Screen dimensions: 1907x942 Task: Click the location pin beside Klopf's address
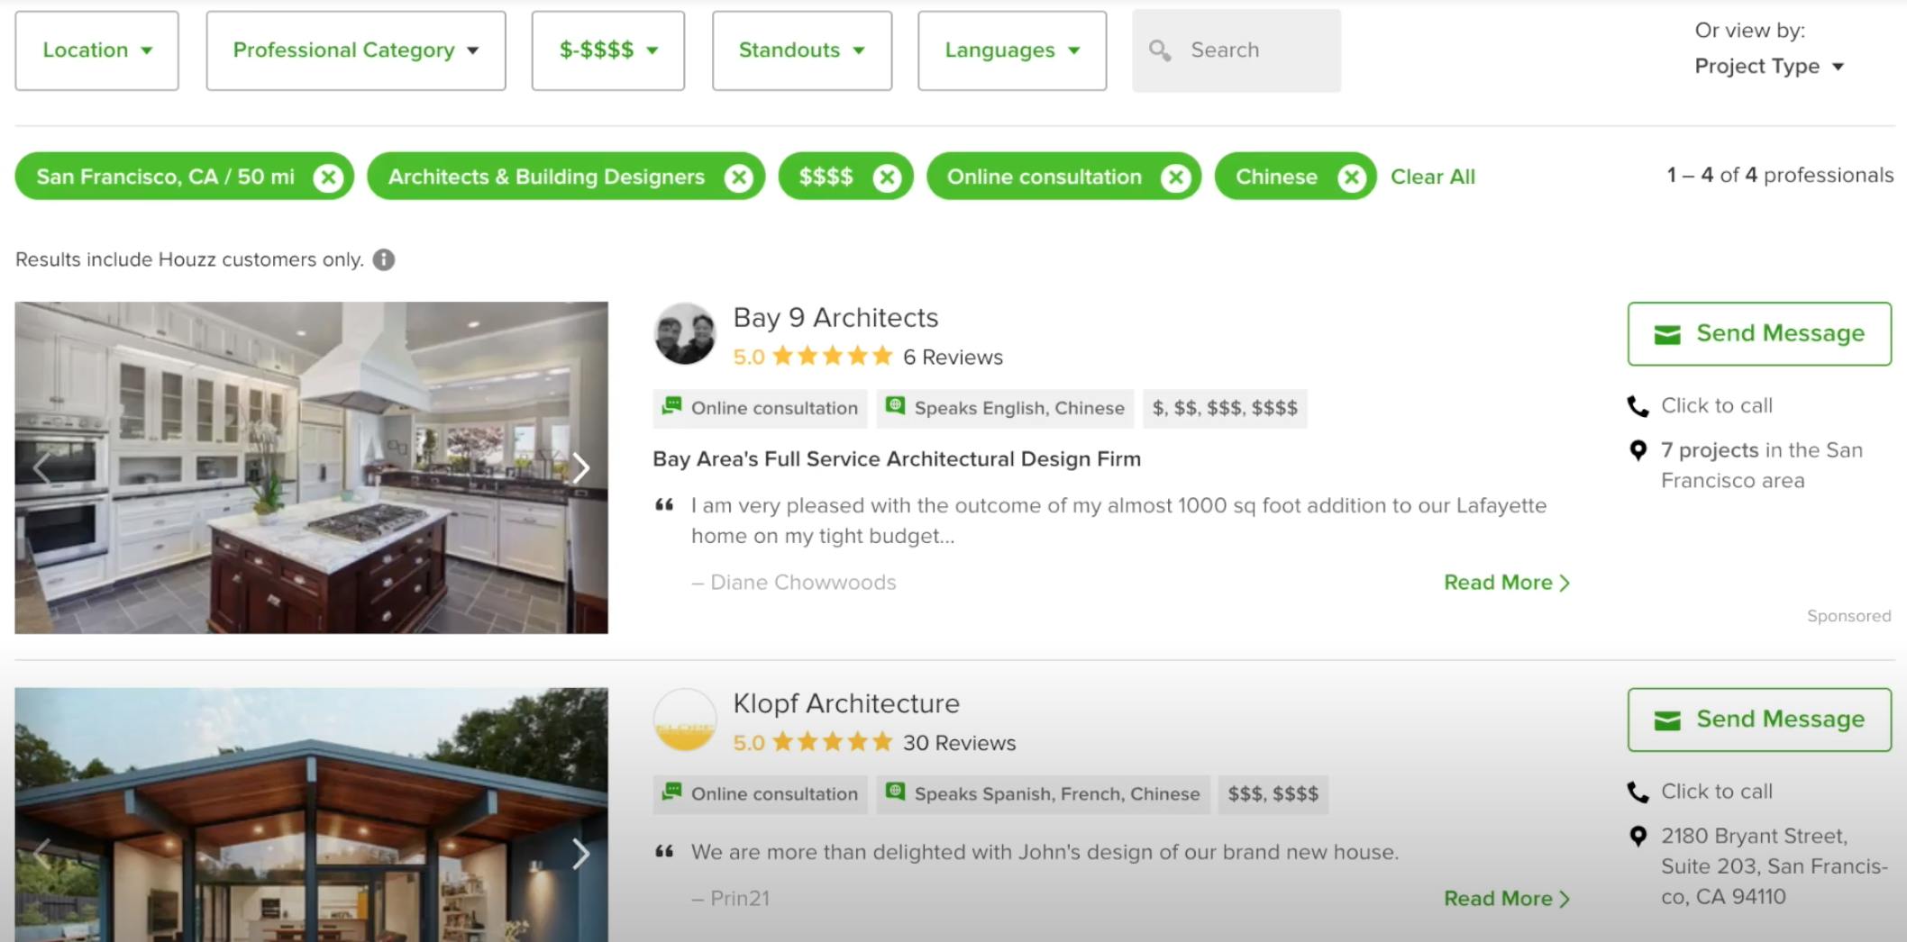(x=1638, y=837)
